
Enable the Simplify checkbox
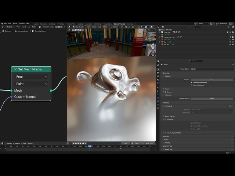click(164, 143)
